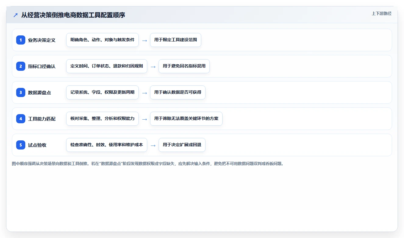Image resolution: width=404 pixels, height=238 pixels.
Task: Select the 用于限定工具建设范围 box
Action: tap(176, 40)
